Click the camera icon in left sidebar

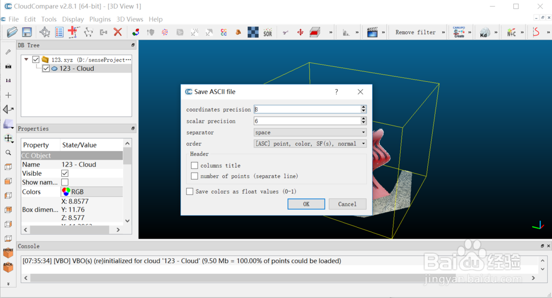(x=8, y=66)
